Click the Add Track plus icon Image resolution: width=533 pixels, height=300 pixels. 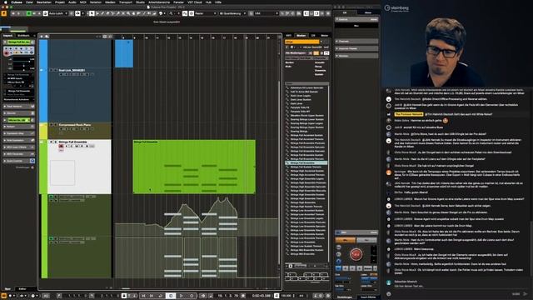42,36
